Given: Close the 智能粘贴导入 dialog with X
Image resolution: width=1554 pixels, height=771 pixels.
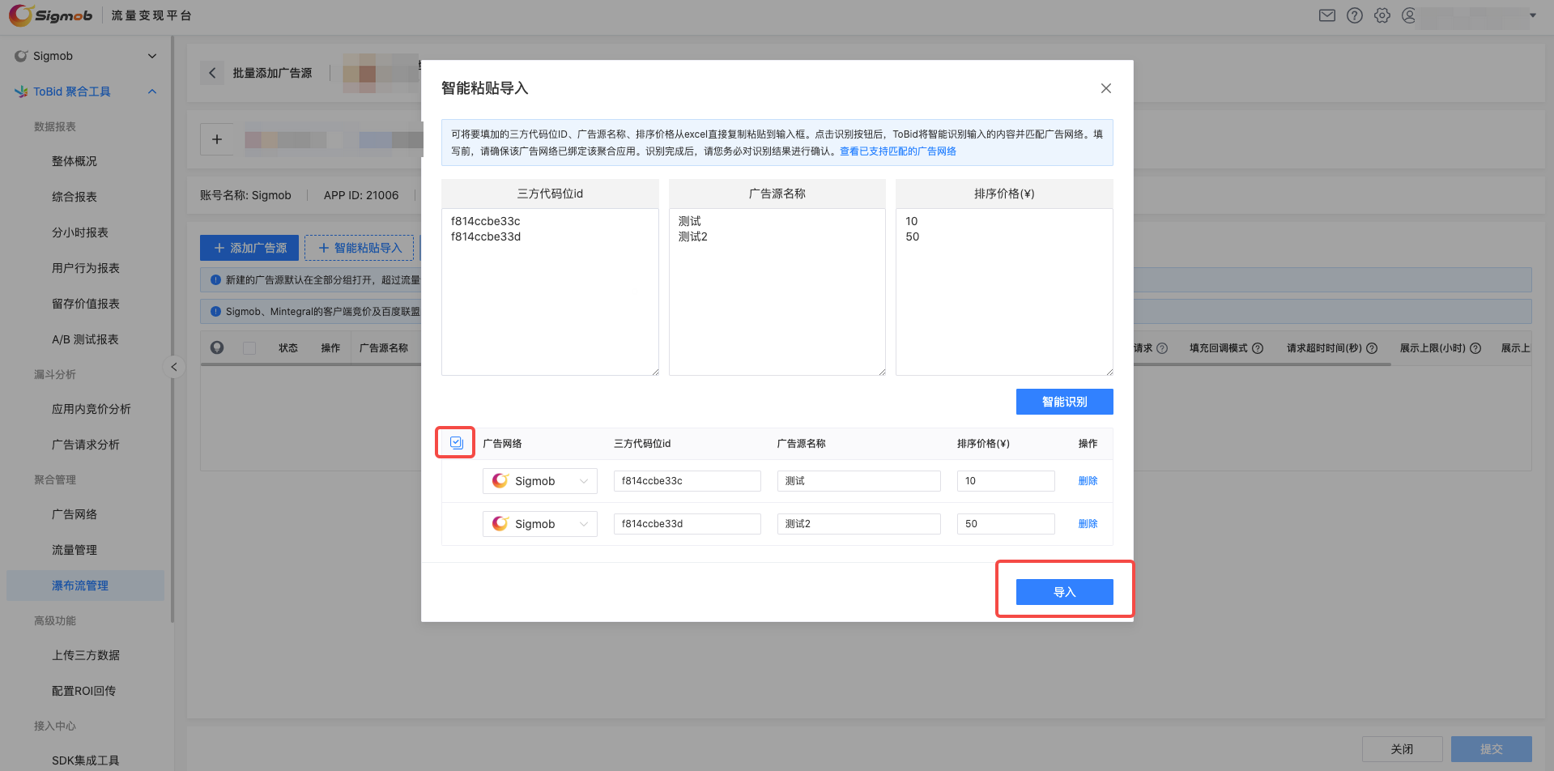Looking at the screenshot, I should 1105,88.
